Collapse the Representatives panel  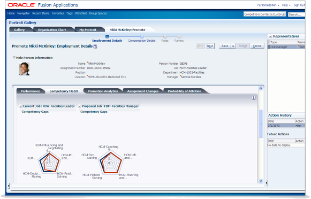[x=270, y=36]
